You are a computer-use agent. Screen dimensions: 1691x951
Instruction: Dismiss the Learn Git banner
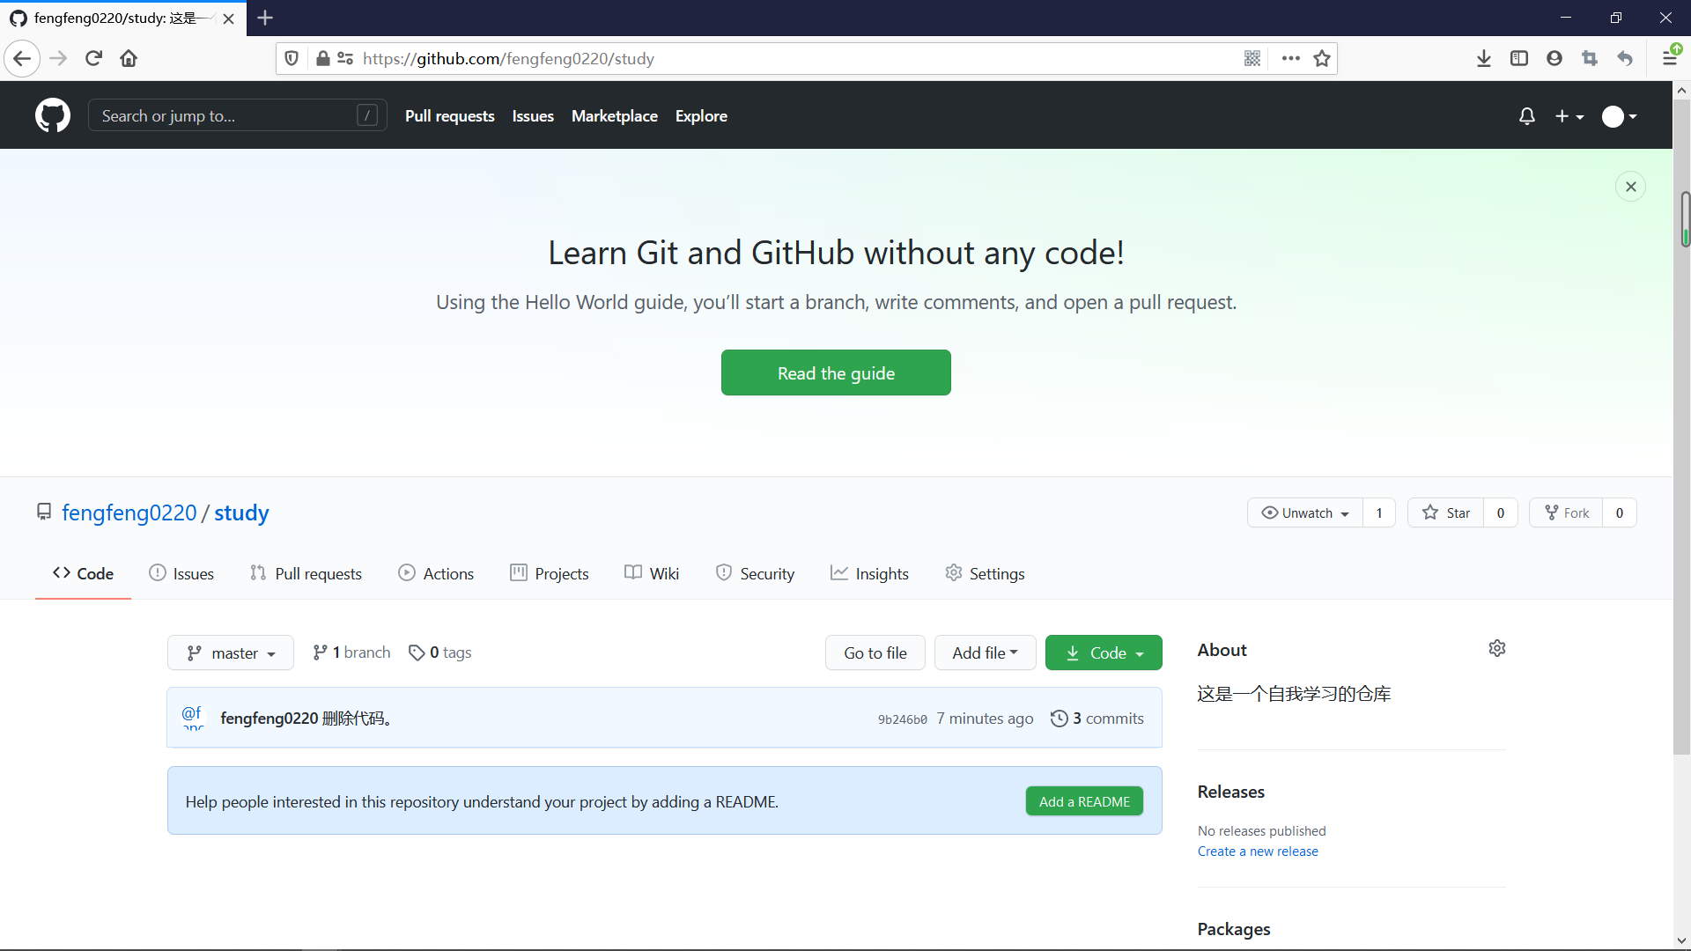(1630, 187)
